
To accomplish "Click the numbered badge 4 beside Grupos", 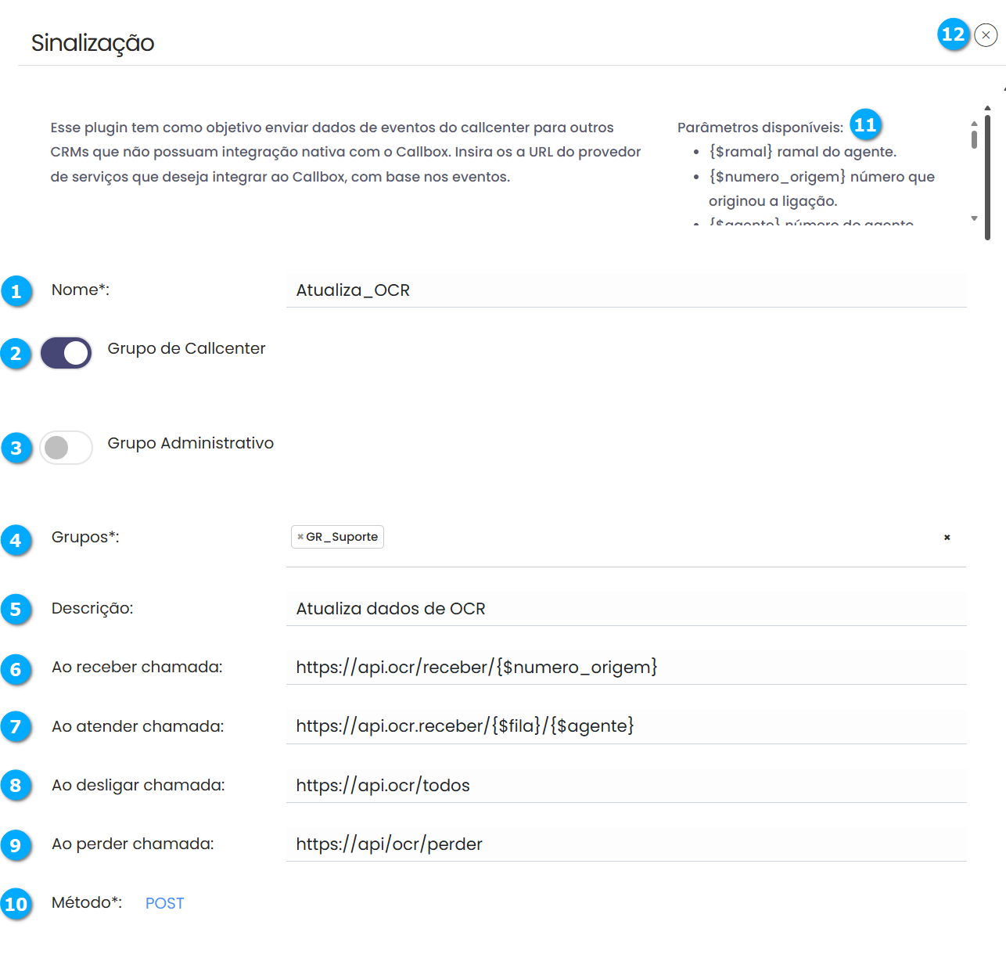I will pos(16,540).
